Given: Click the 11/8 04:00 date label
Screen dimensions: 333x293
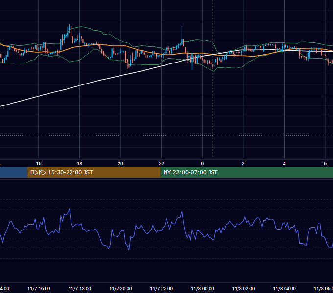Looking at the screenshot, I should click(x=284, y=288).
